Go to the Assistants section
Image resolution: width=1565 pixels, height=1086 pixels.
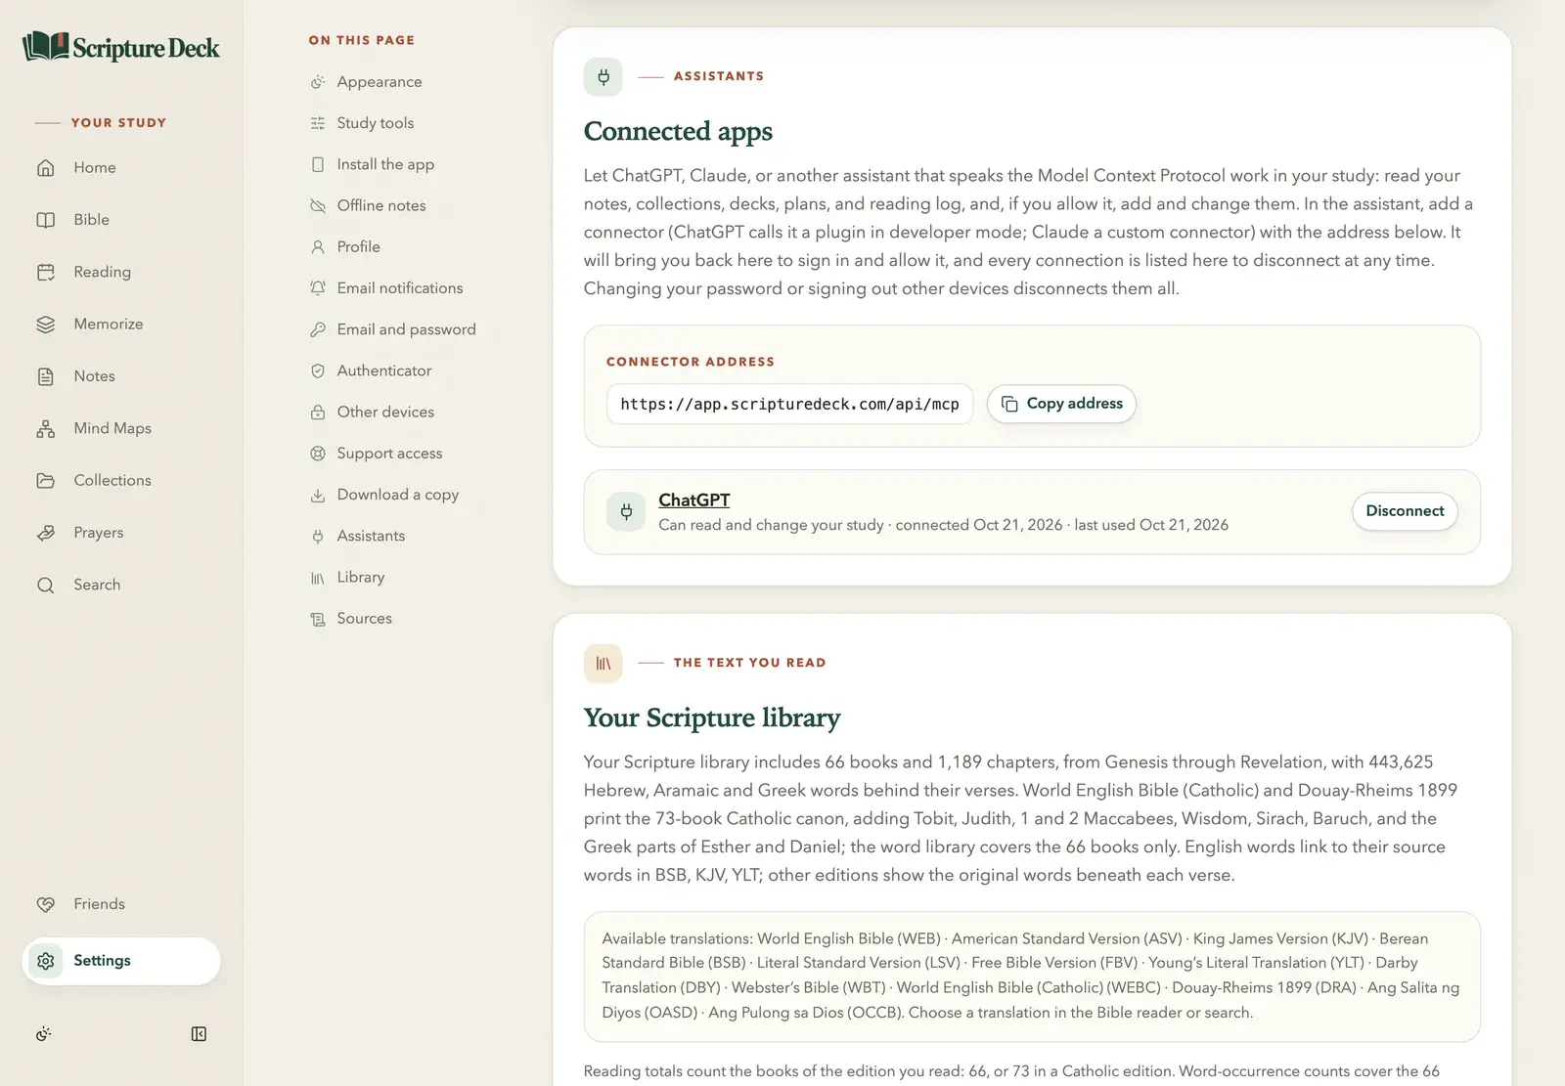click(371, 536)
